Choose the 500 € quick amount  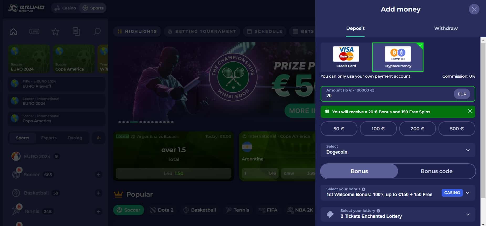[457, 129]
